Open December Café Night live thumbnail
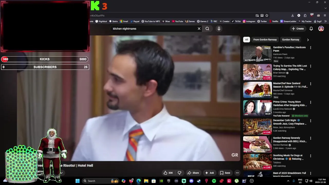 tap(257, 127)
